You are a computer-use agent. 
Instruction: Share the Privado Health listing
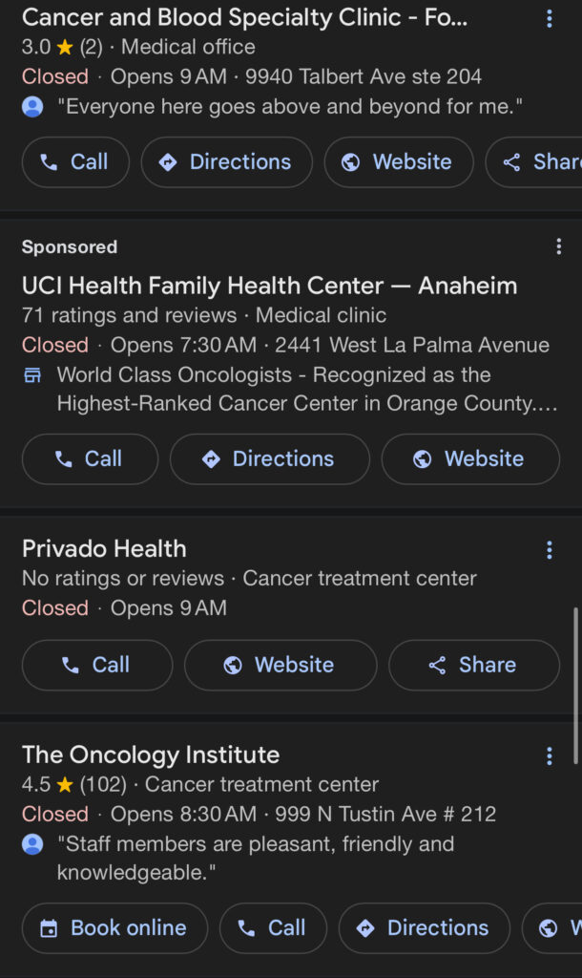point(473,665)
